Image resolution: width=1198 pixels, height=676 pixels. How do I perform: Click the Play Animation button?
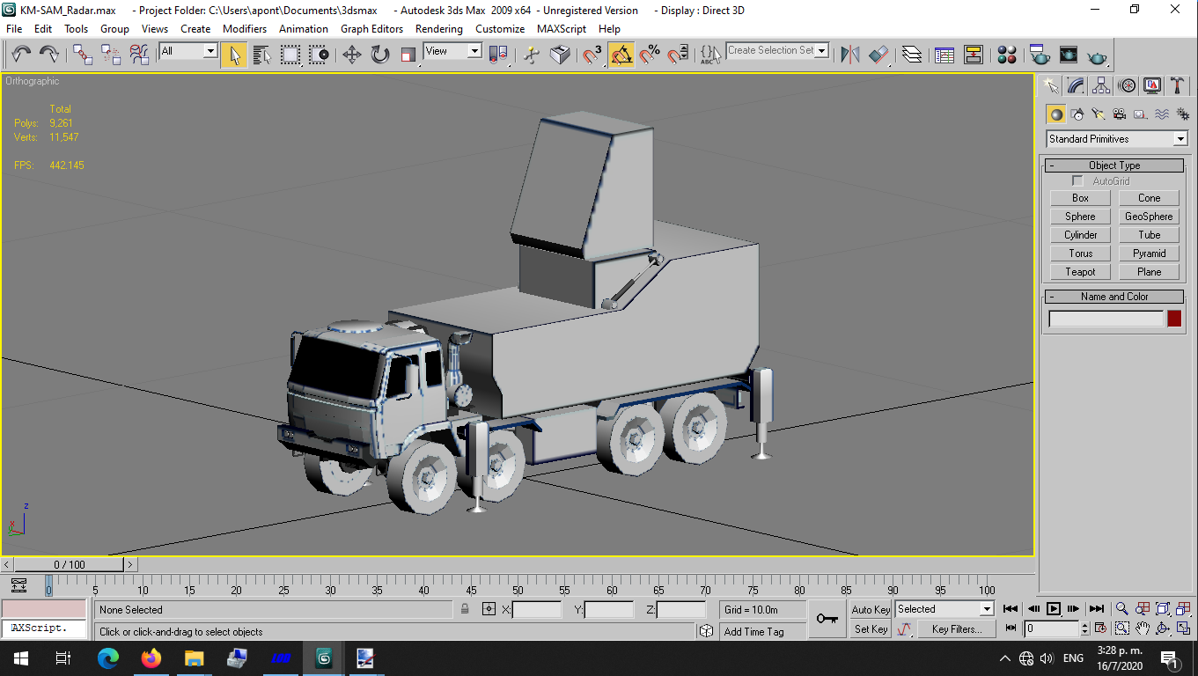pyautogui.click(x=1054, y=609)
